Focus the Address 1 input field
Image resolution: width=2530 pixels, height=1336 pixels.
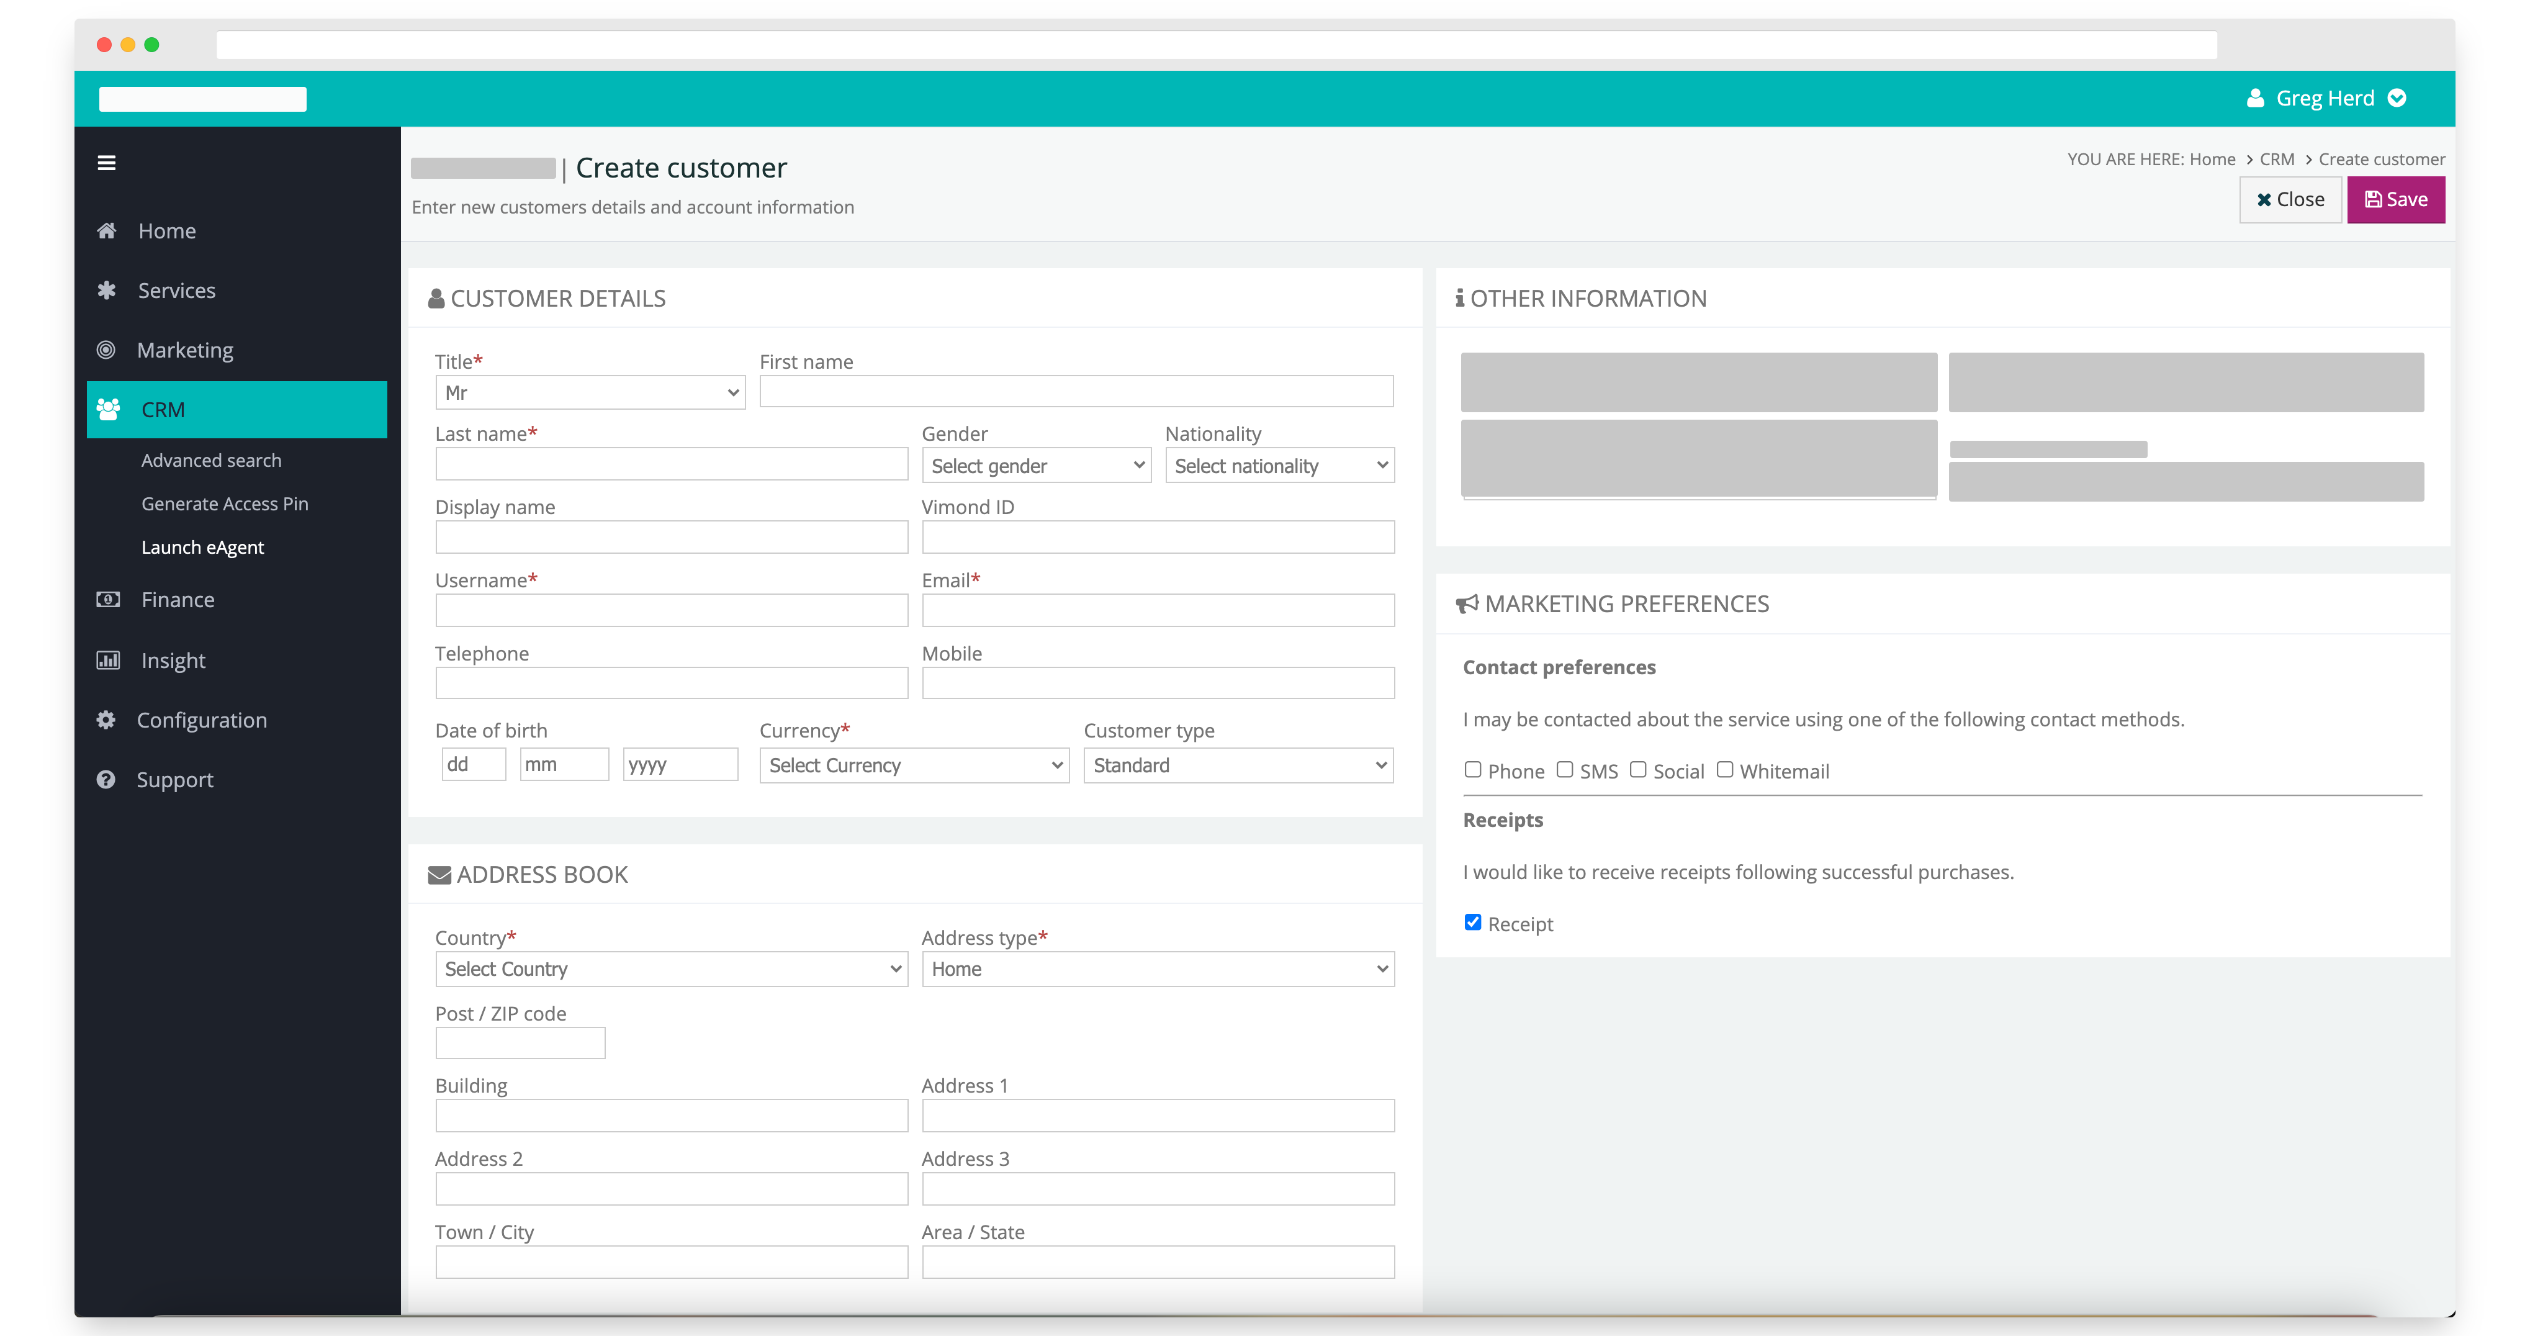pyautogui.click(x=1158, y=1116)
